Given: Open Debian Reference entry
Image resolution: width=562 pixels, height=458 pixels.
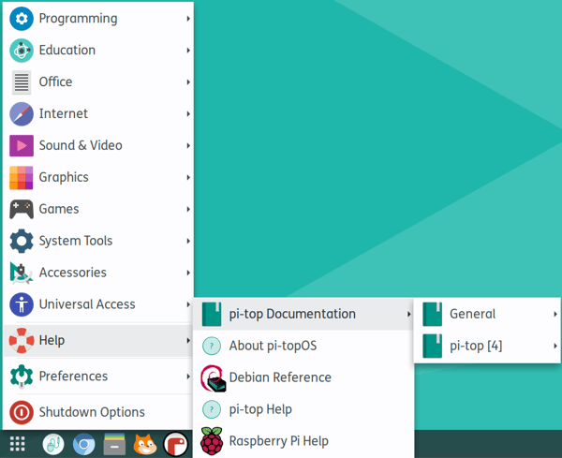Looking at the screenshot, I should point(303,377).
